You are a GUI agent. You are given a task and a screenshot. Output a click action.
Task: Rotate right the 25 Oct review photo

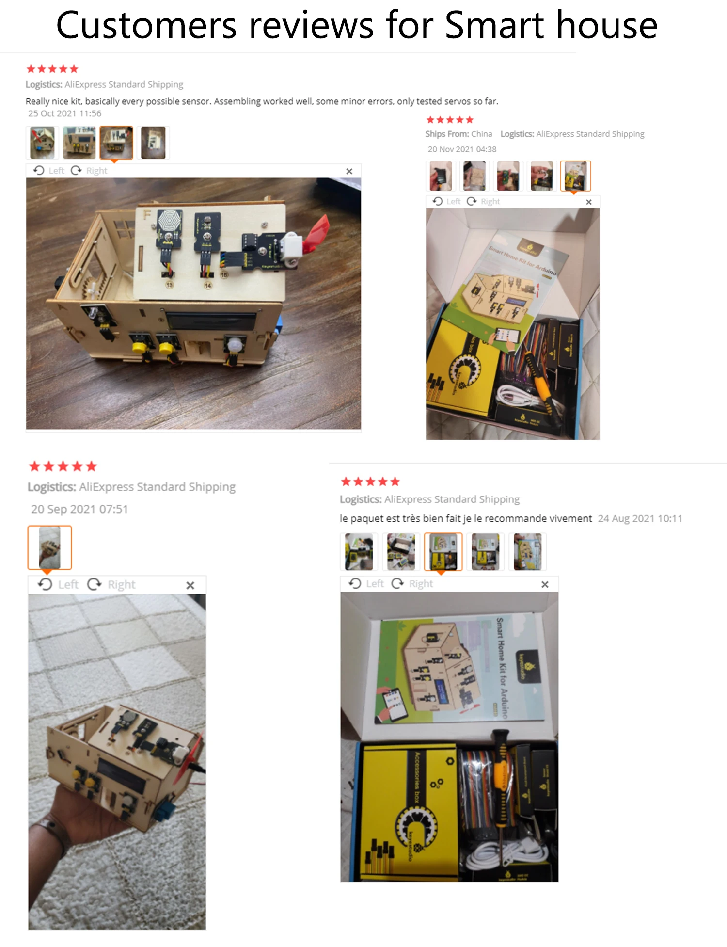pos(89,171)
